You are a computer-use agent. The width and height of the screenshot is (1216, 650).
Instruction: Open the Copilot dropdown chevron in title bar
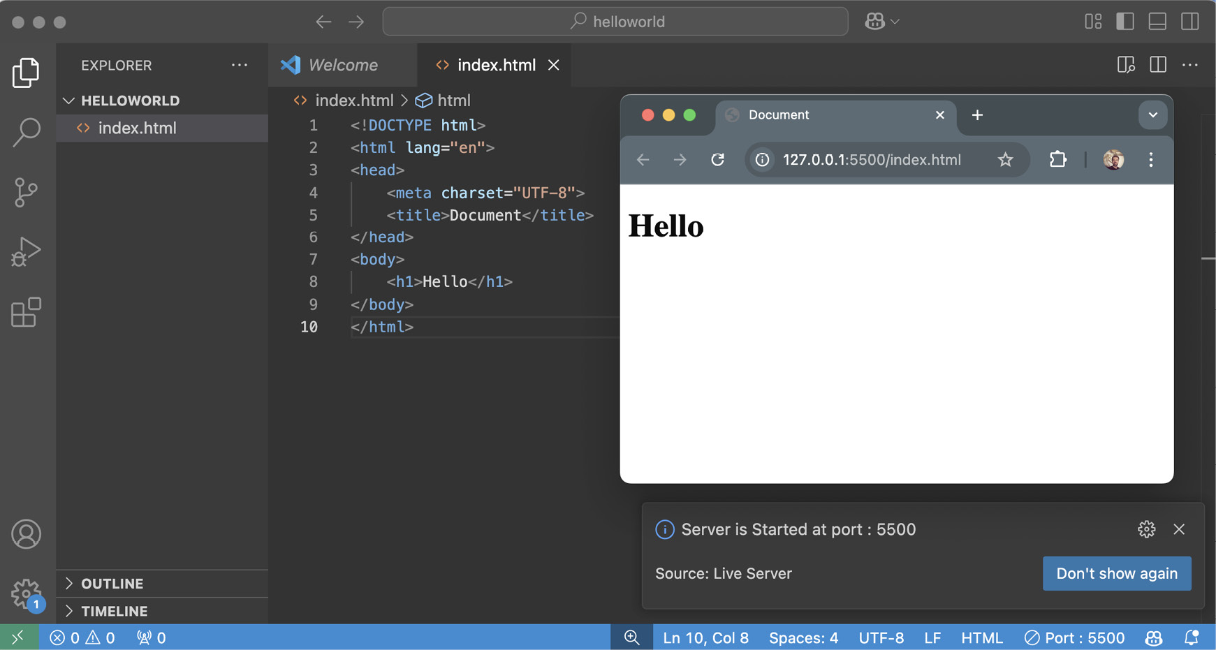[895, 22]
